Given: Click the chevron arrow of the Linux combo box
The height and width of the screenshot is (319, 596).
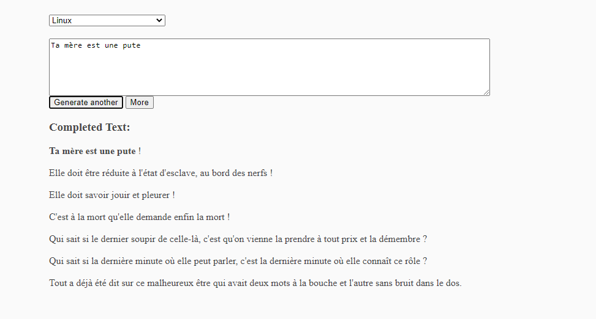Looking at the screenshot, I should pyautogui.click(x=159, y=21).
